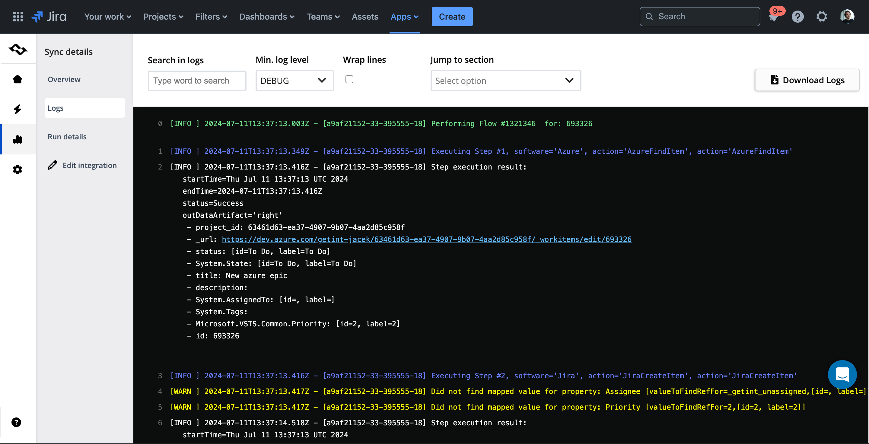Open the user profile avatar

(x=847, y=17)
